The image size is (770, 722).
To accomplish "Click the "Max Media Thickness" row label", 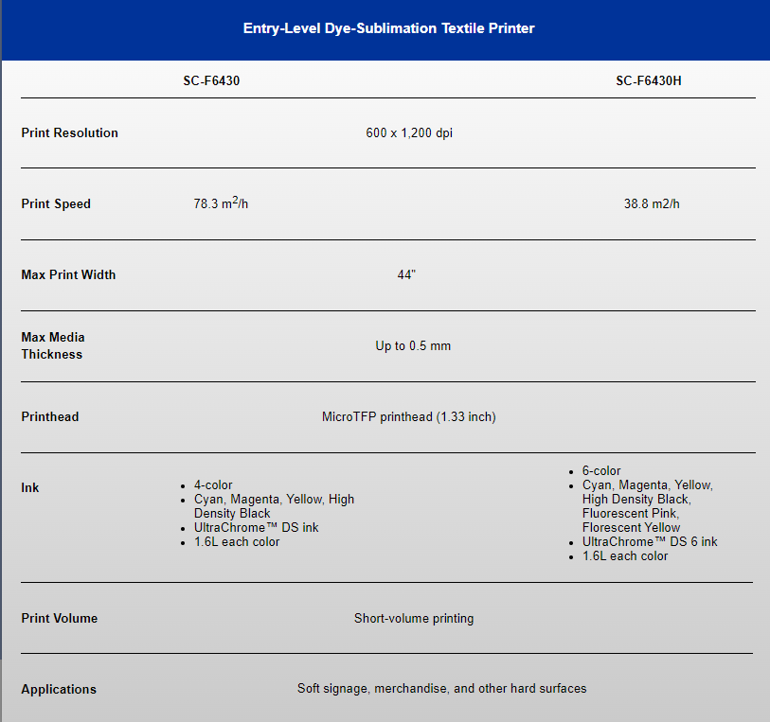I will click(x=52, y=345).
